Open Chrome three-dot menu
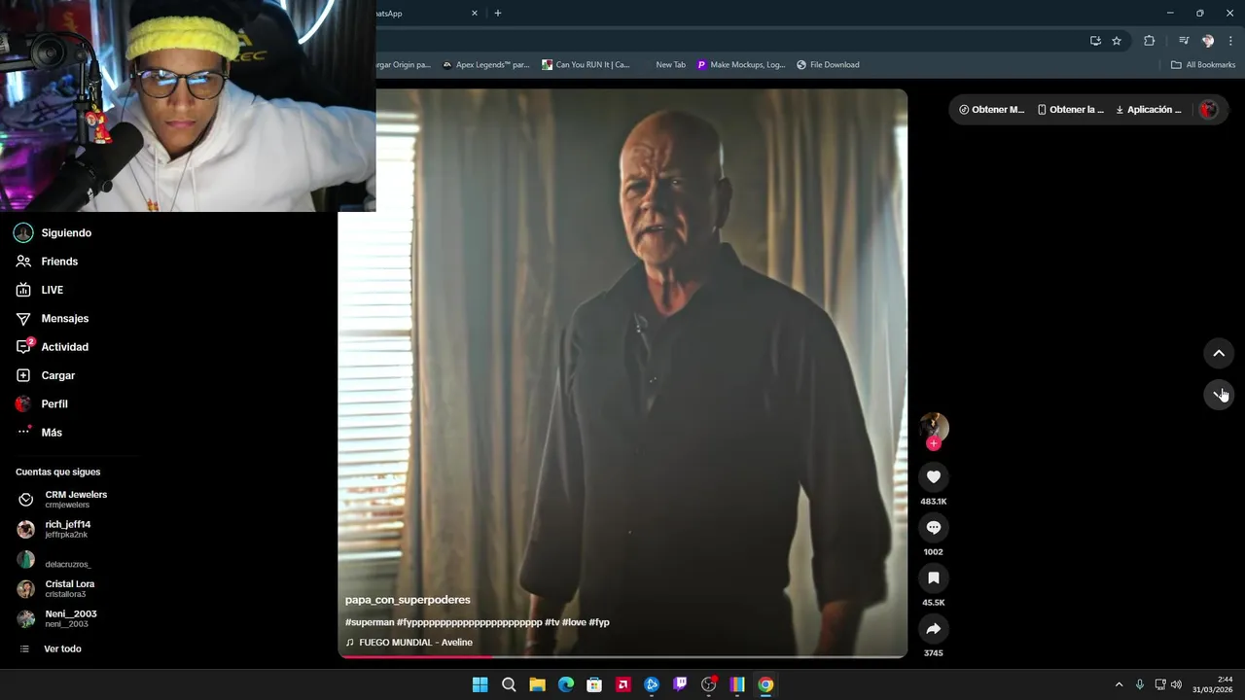 pyautogui.click(x=1231, y=41)
